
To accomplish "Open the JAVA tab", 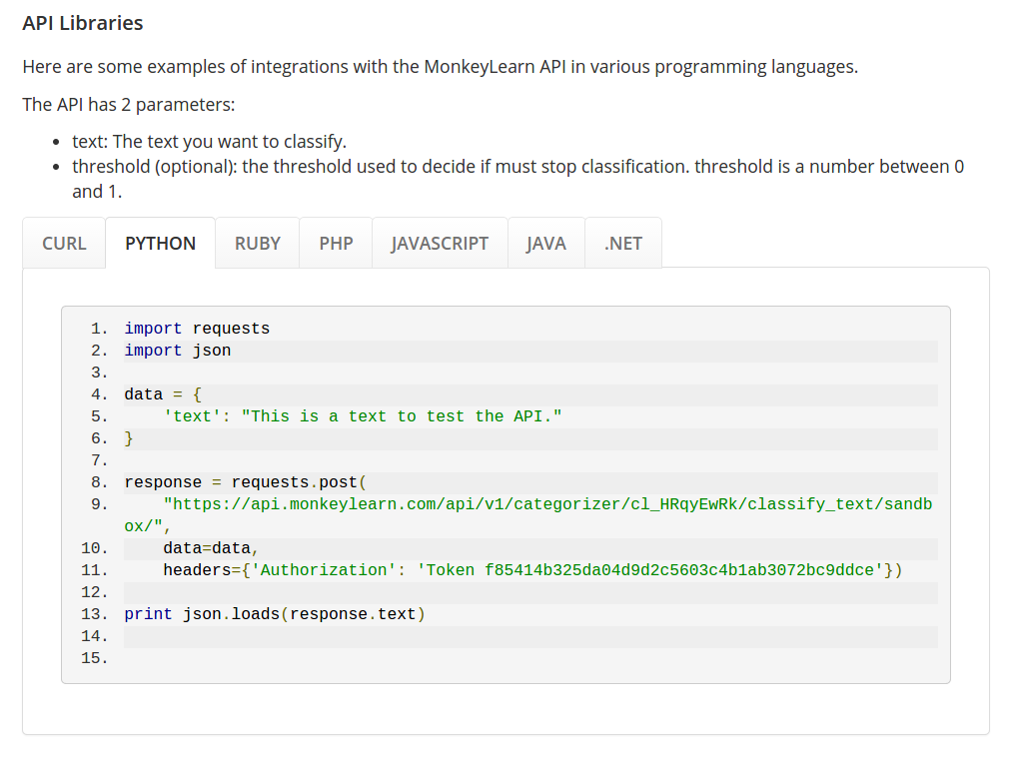I will (545, 244).
